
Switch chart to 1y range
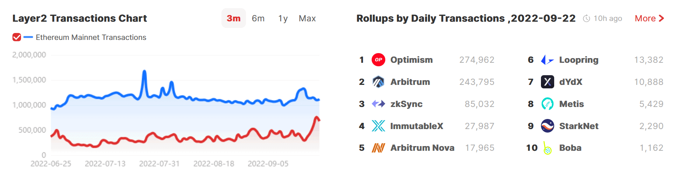point(283,18)
